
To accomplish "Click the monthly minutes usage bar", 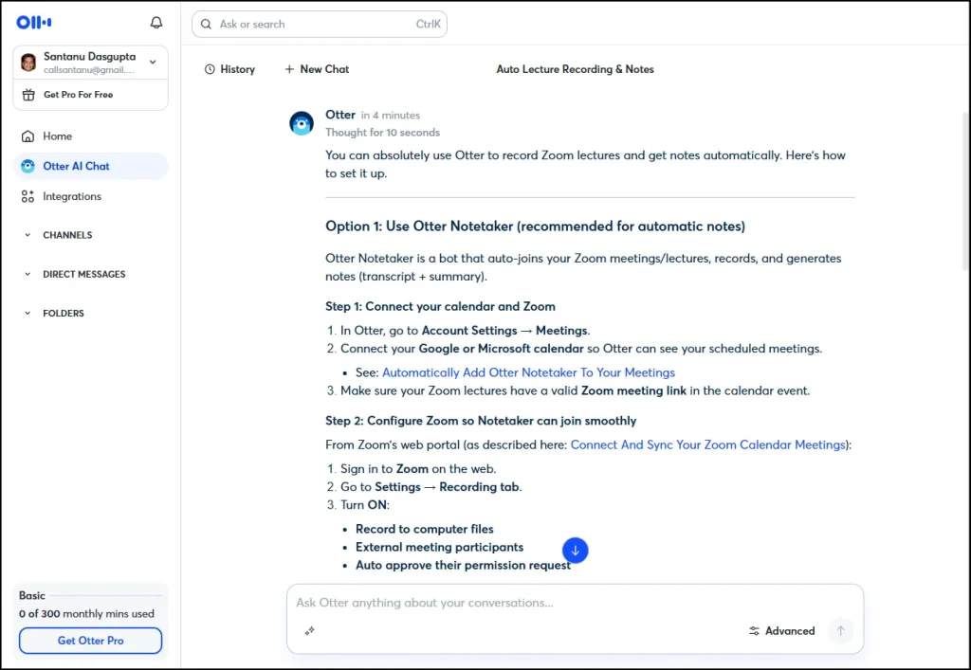I will (106, 596).
